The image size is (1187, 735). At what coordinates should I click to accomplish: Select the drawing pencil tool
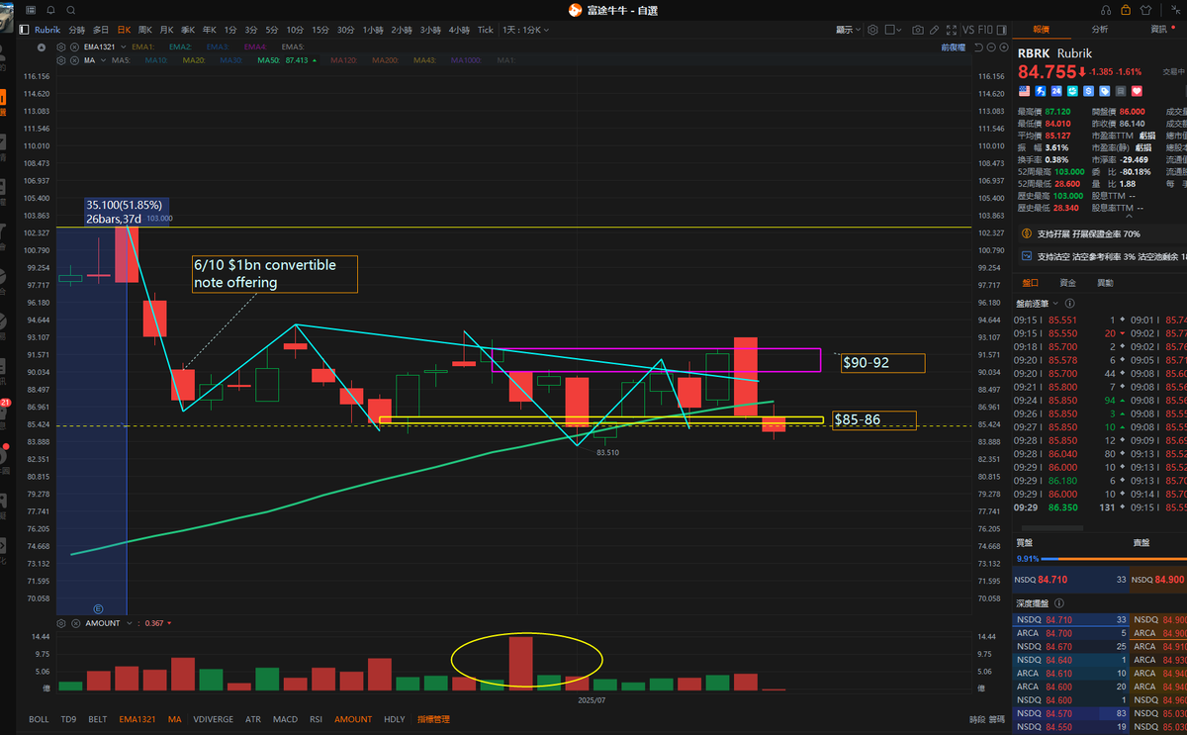(x=934, y=30)
